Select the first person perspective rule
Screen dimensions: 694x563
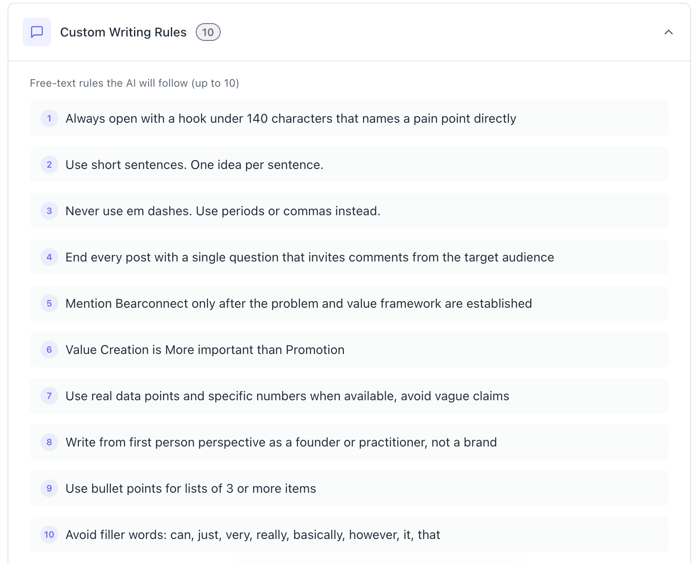point(281,442)
